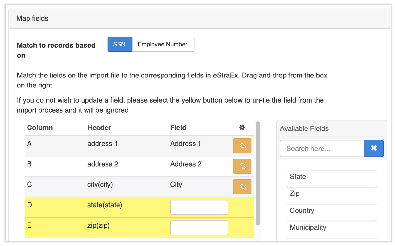
Task: Select SSN as the record match option
Action: [x=119, y=44]
